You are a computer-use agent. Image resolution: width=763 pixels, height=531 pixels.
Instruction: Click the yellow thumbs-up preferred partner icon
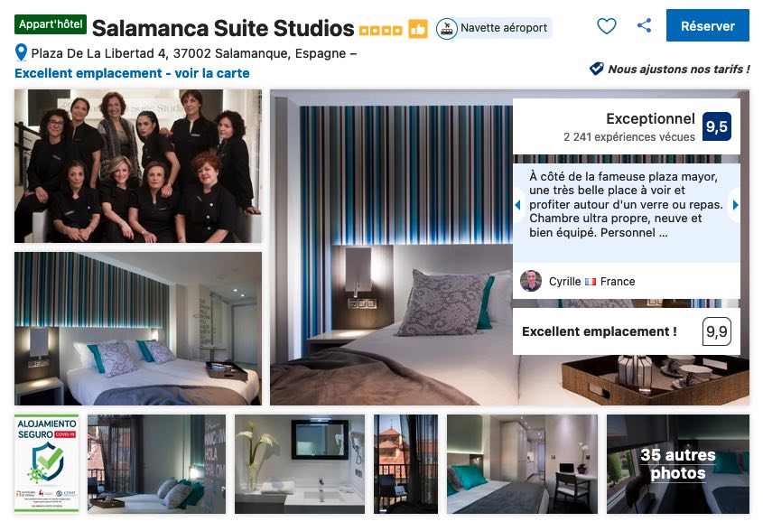pyautogui.click(x=417, y=29)
